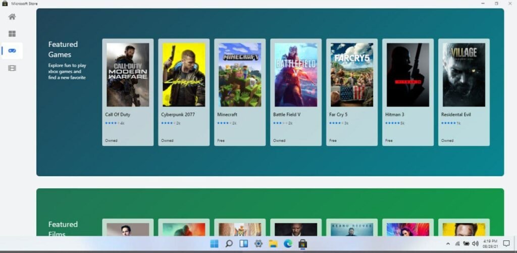Click the Battle Field V title
The height and width of the screenshot is (253, 517).
click(x=287, y=115)
